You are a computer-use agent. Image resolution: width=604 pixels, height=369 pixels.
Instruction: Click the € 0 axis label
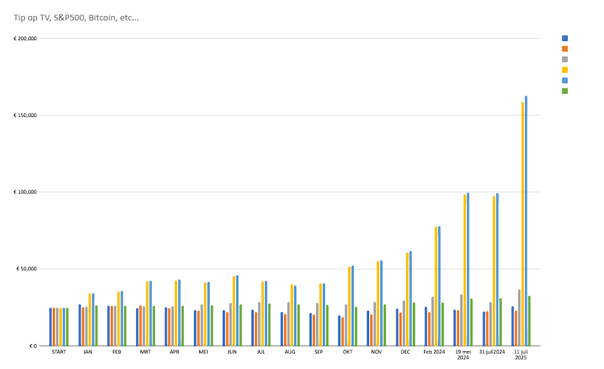pyautogui.click(x=33, y=346)
